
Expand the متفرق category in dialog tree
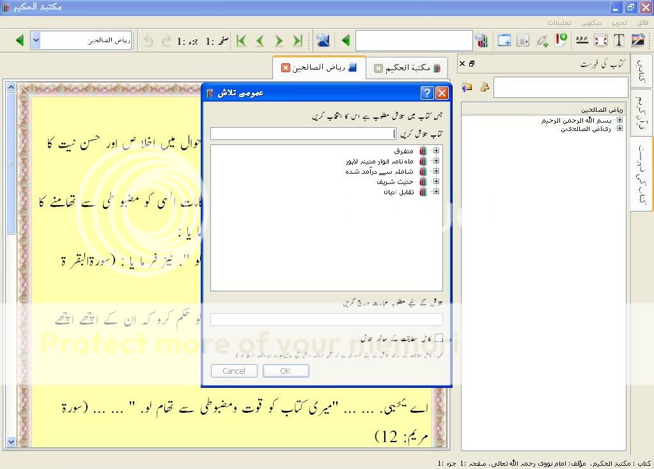(x=436, y=151)
